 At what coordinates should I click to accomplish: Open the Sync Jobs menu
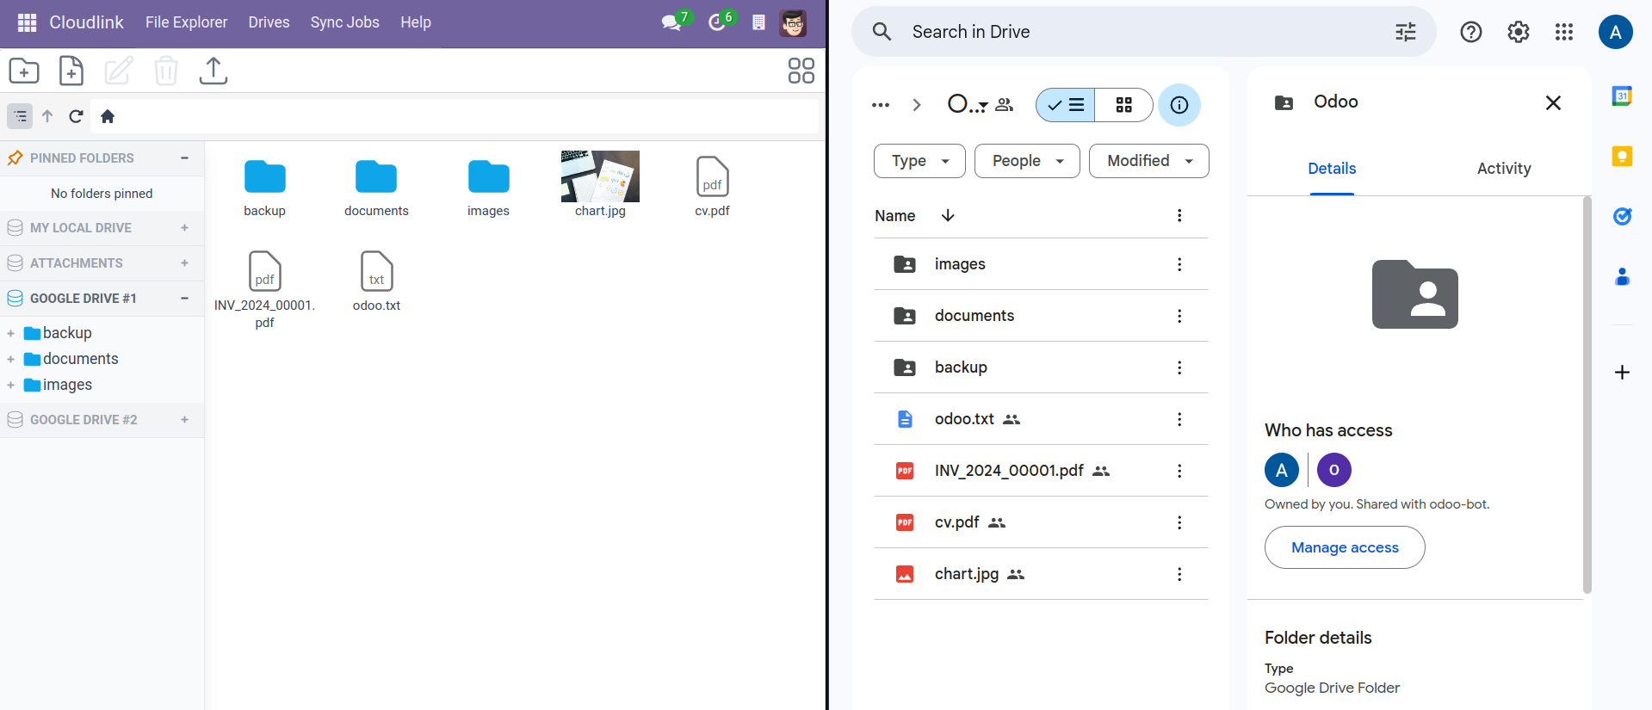tap(344, 22)
